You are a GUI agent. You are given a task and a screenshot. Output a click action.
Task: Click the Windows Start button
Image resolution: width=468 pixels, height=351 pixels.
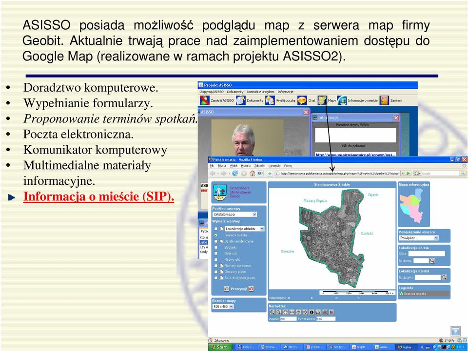pos(219,347)
